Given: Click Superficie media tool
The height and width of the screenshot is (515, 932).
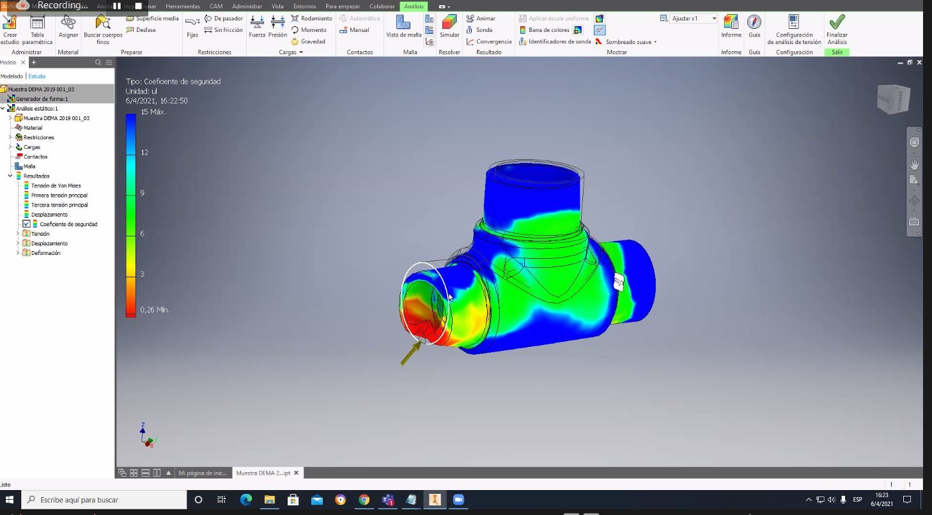Looking at the screenshot, I should tap(152, 19).
